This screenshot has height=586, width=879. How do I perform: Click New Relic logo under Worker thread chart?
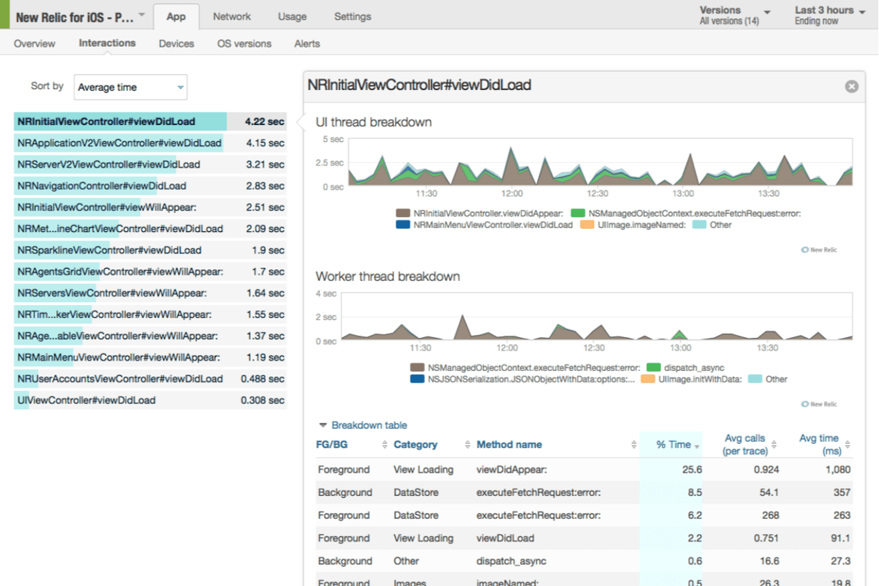pyautogui.click(x=819, y=404)
